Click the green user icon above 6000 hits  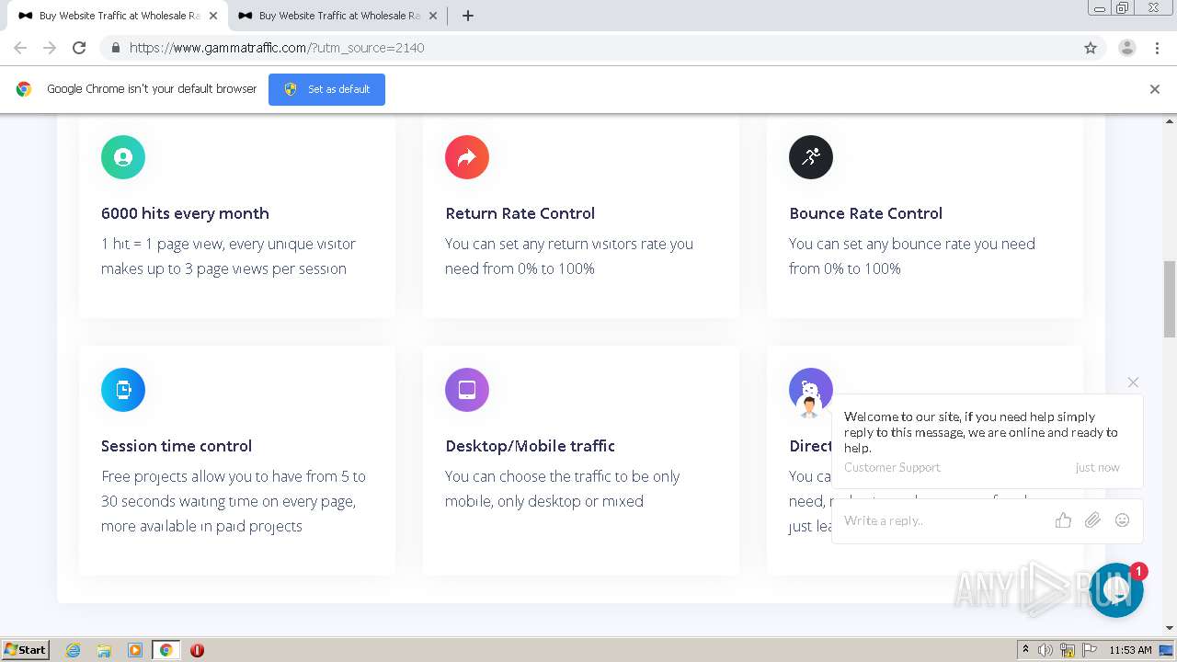coord(123,157)
